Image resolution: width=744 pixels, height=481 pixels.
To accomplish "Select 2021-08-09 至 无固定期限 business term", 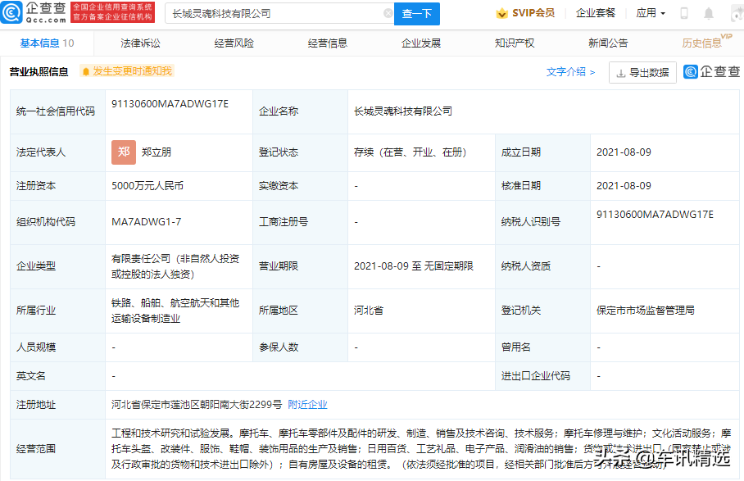I will pos(413,266).
